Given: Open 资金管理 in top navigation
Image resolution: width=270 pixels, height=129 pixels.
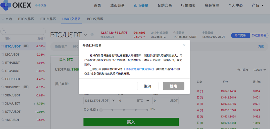Looking at the screenshot, I should click(x=212, y=5).
